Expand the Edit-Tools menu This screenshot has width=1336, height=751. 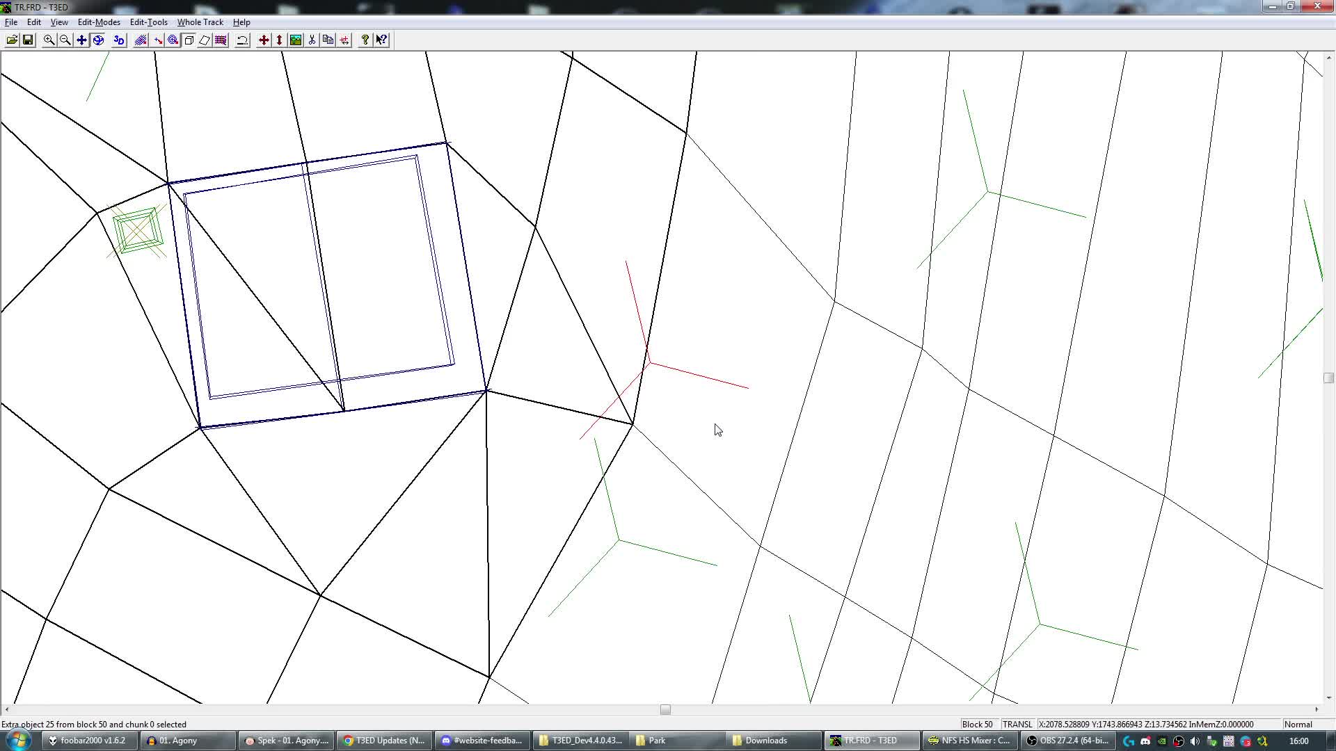coord(148,22)
